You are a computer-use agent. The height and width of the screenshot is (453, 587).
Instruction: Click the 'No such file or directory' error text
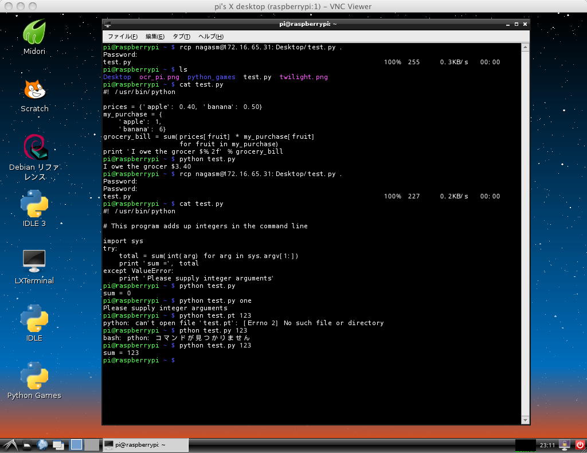point(334,323)
